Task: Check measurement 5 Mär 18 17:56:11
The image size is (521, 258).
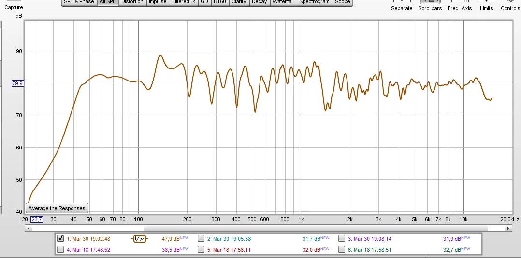Action: pos(201,249)
